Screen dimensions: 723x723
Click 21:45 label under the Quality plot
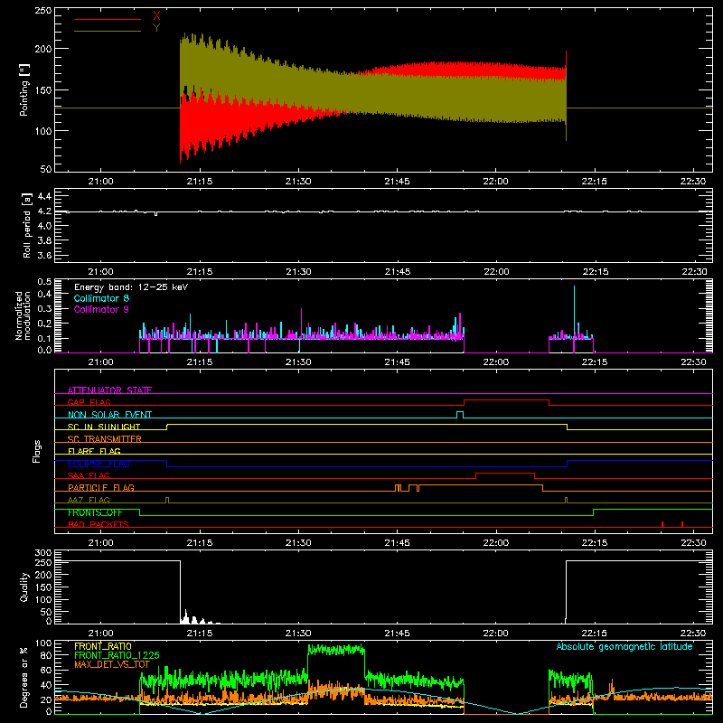[x=397, y=634]
